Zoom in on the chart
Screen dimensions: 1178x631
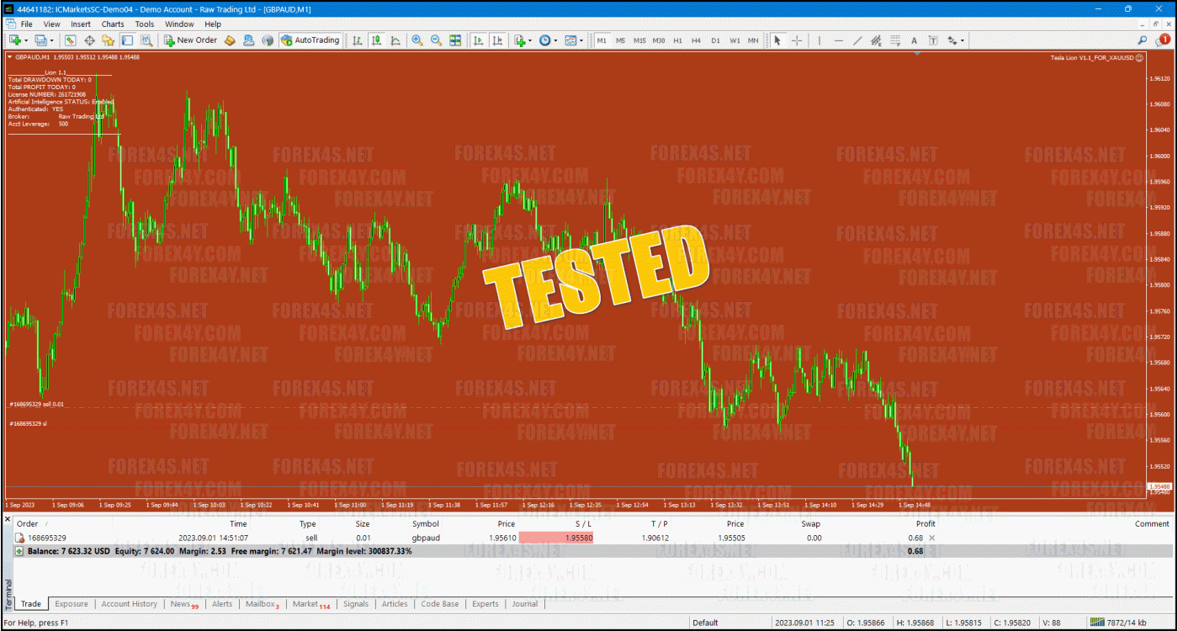417,40
